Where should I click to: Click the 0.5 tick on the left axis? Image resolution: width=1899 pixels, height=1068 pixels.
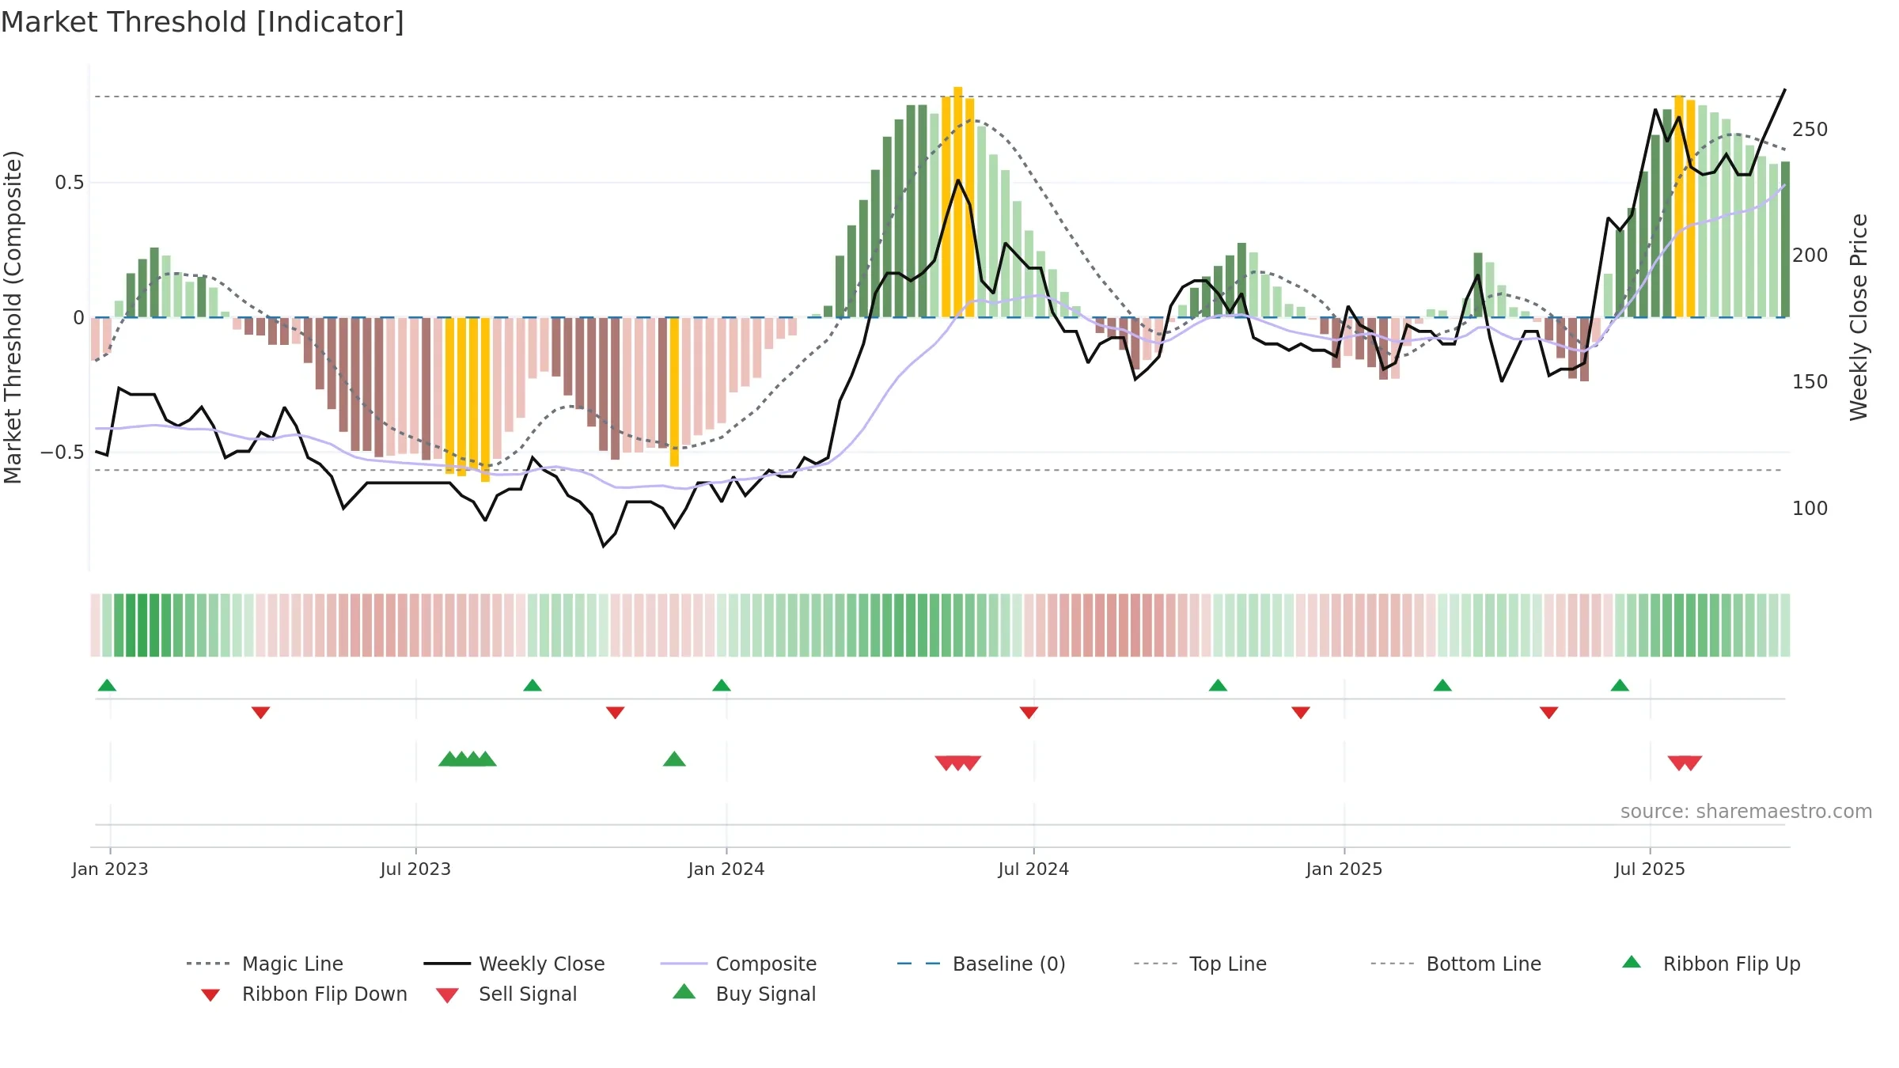click(70, 183)
